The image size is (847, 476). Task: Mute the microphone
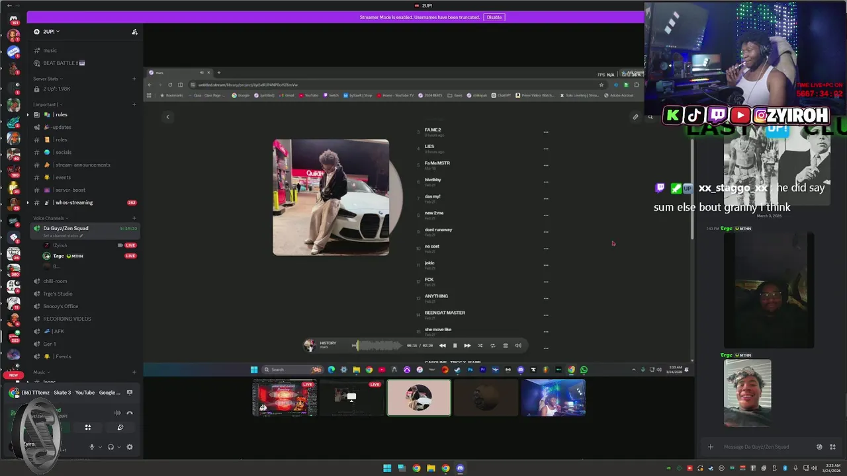point(92,447)
